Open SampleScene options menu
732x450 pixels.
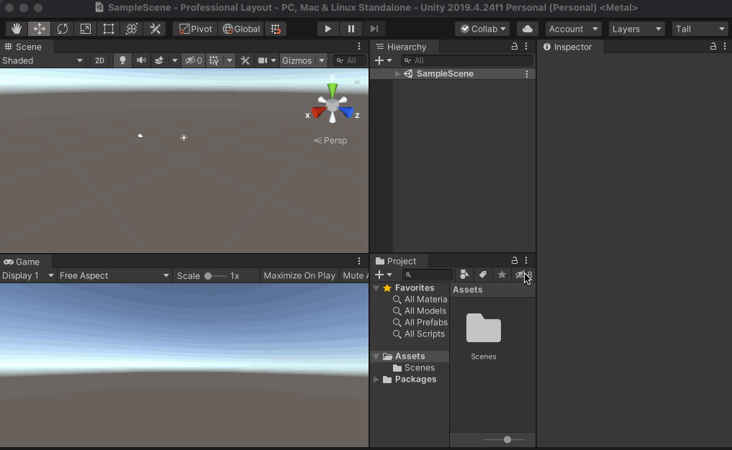tap(527, 73)
